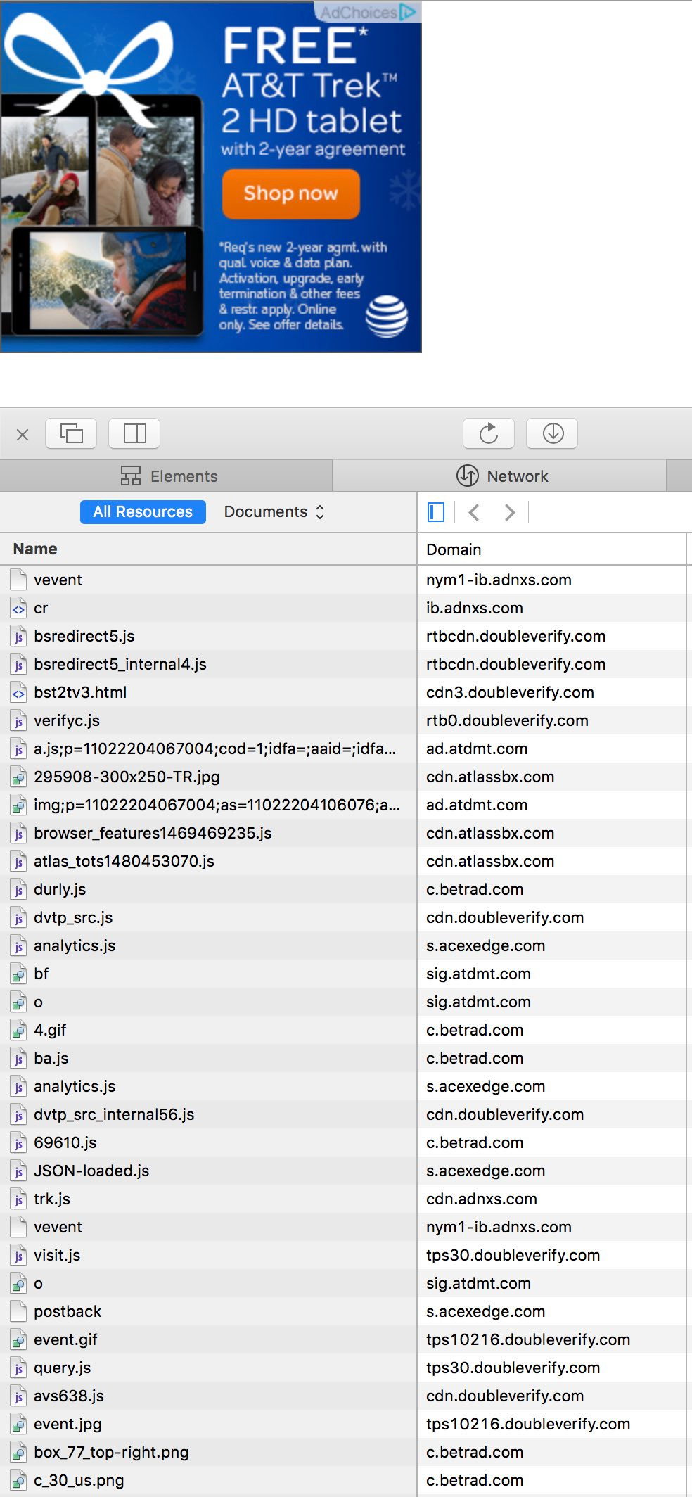The image size is (692, 1497).
Task: Click cdn3.doubleverify.com domain cell
Action: 552,692
